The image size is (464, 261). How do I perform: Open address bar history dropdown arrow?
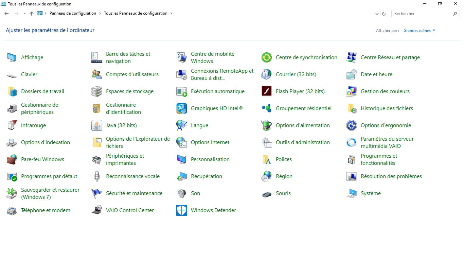(377, 14)
